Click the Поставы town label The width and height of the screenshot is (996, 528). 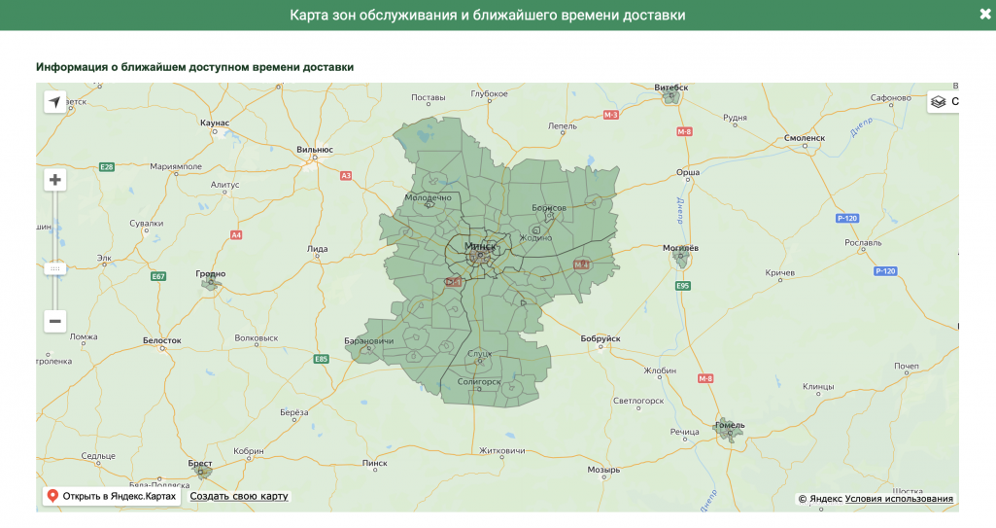click(x=429, y=98)
